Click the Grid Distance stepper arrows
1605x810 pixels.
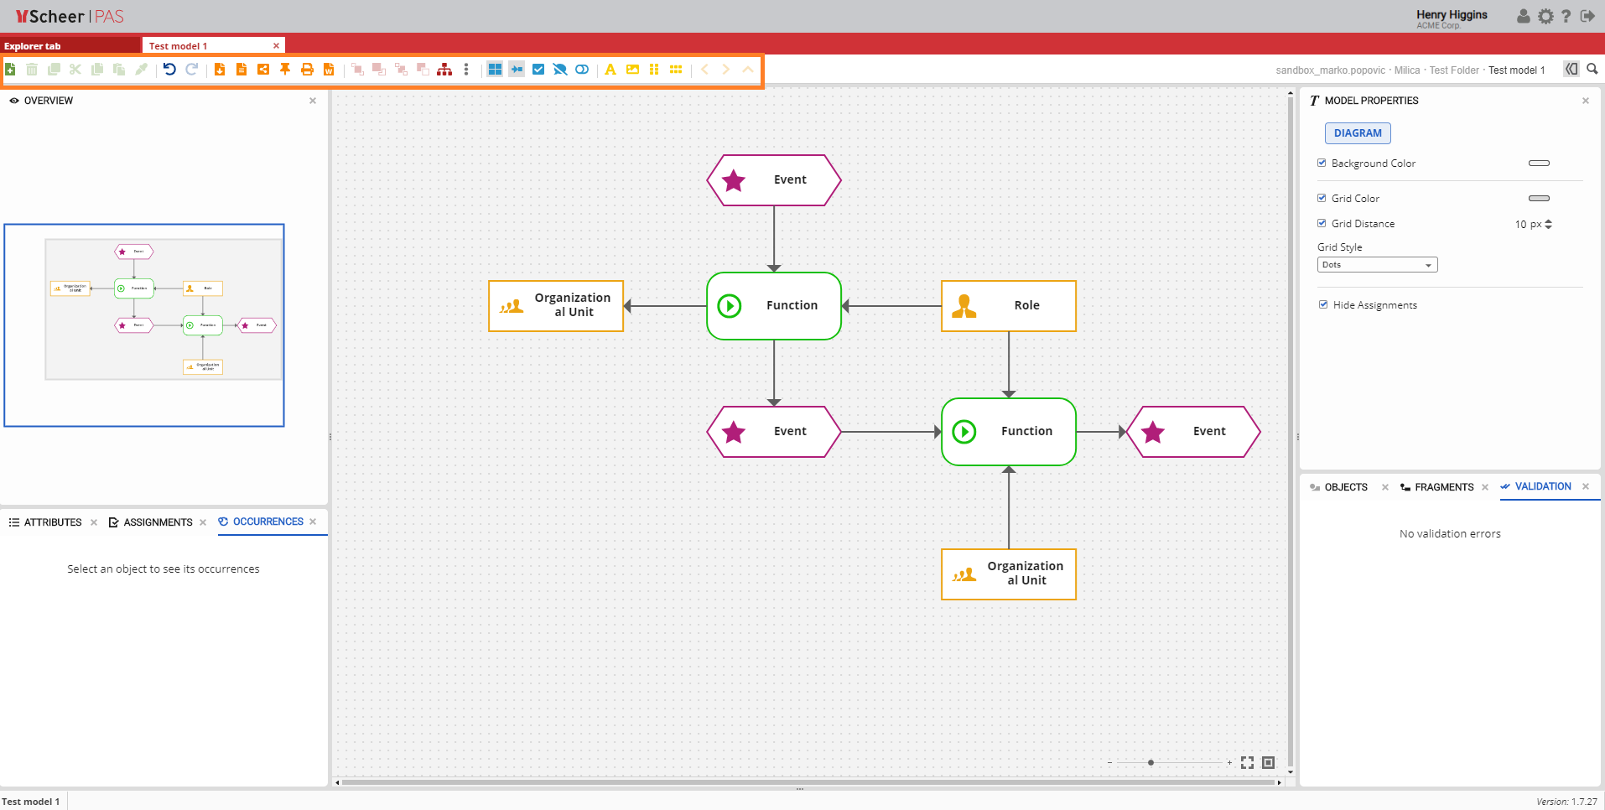(1548, 224)
